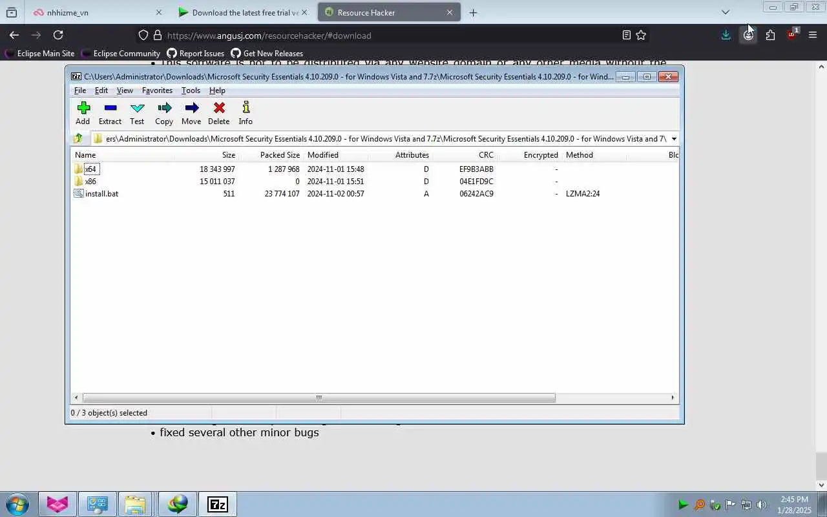
Task: Open Eclipse Main Site bookmark
Action: coord(40,54)
